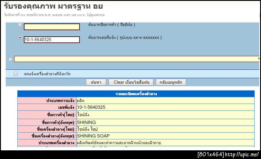261x159 pixels.
Task: Click the ไชน์นิ่ง โซป value
Action: pyautogui.click(x=87, y=129)
